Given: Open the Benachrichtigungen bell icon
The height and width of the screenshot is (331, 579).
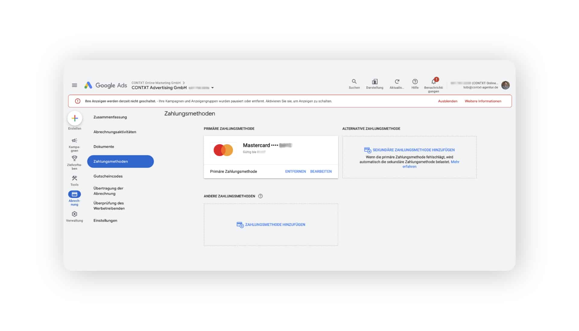Looking at the screenshot, I should pos(434,82).
